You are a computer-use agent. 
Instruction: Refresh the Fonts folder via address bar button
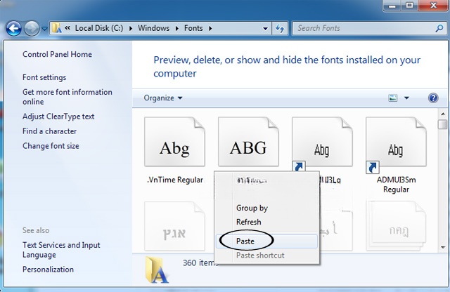pos(280,28)
